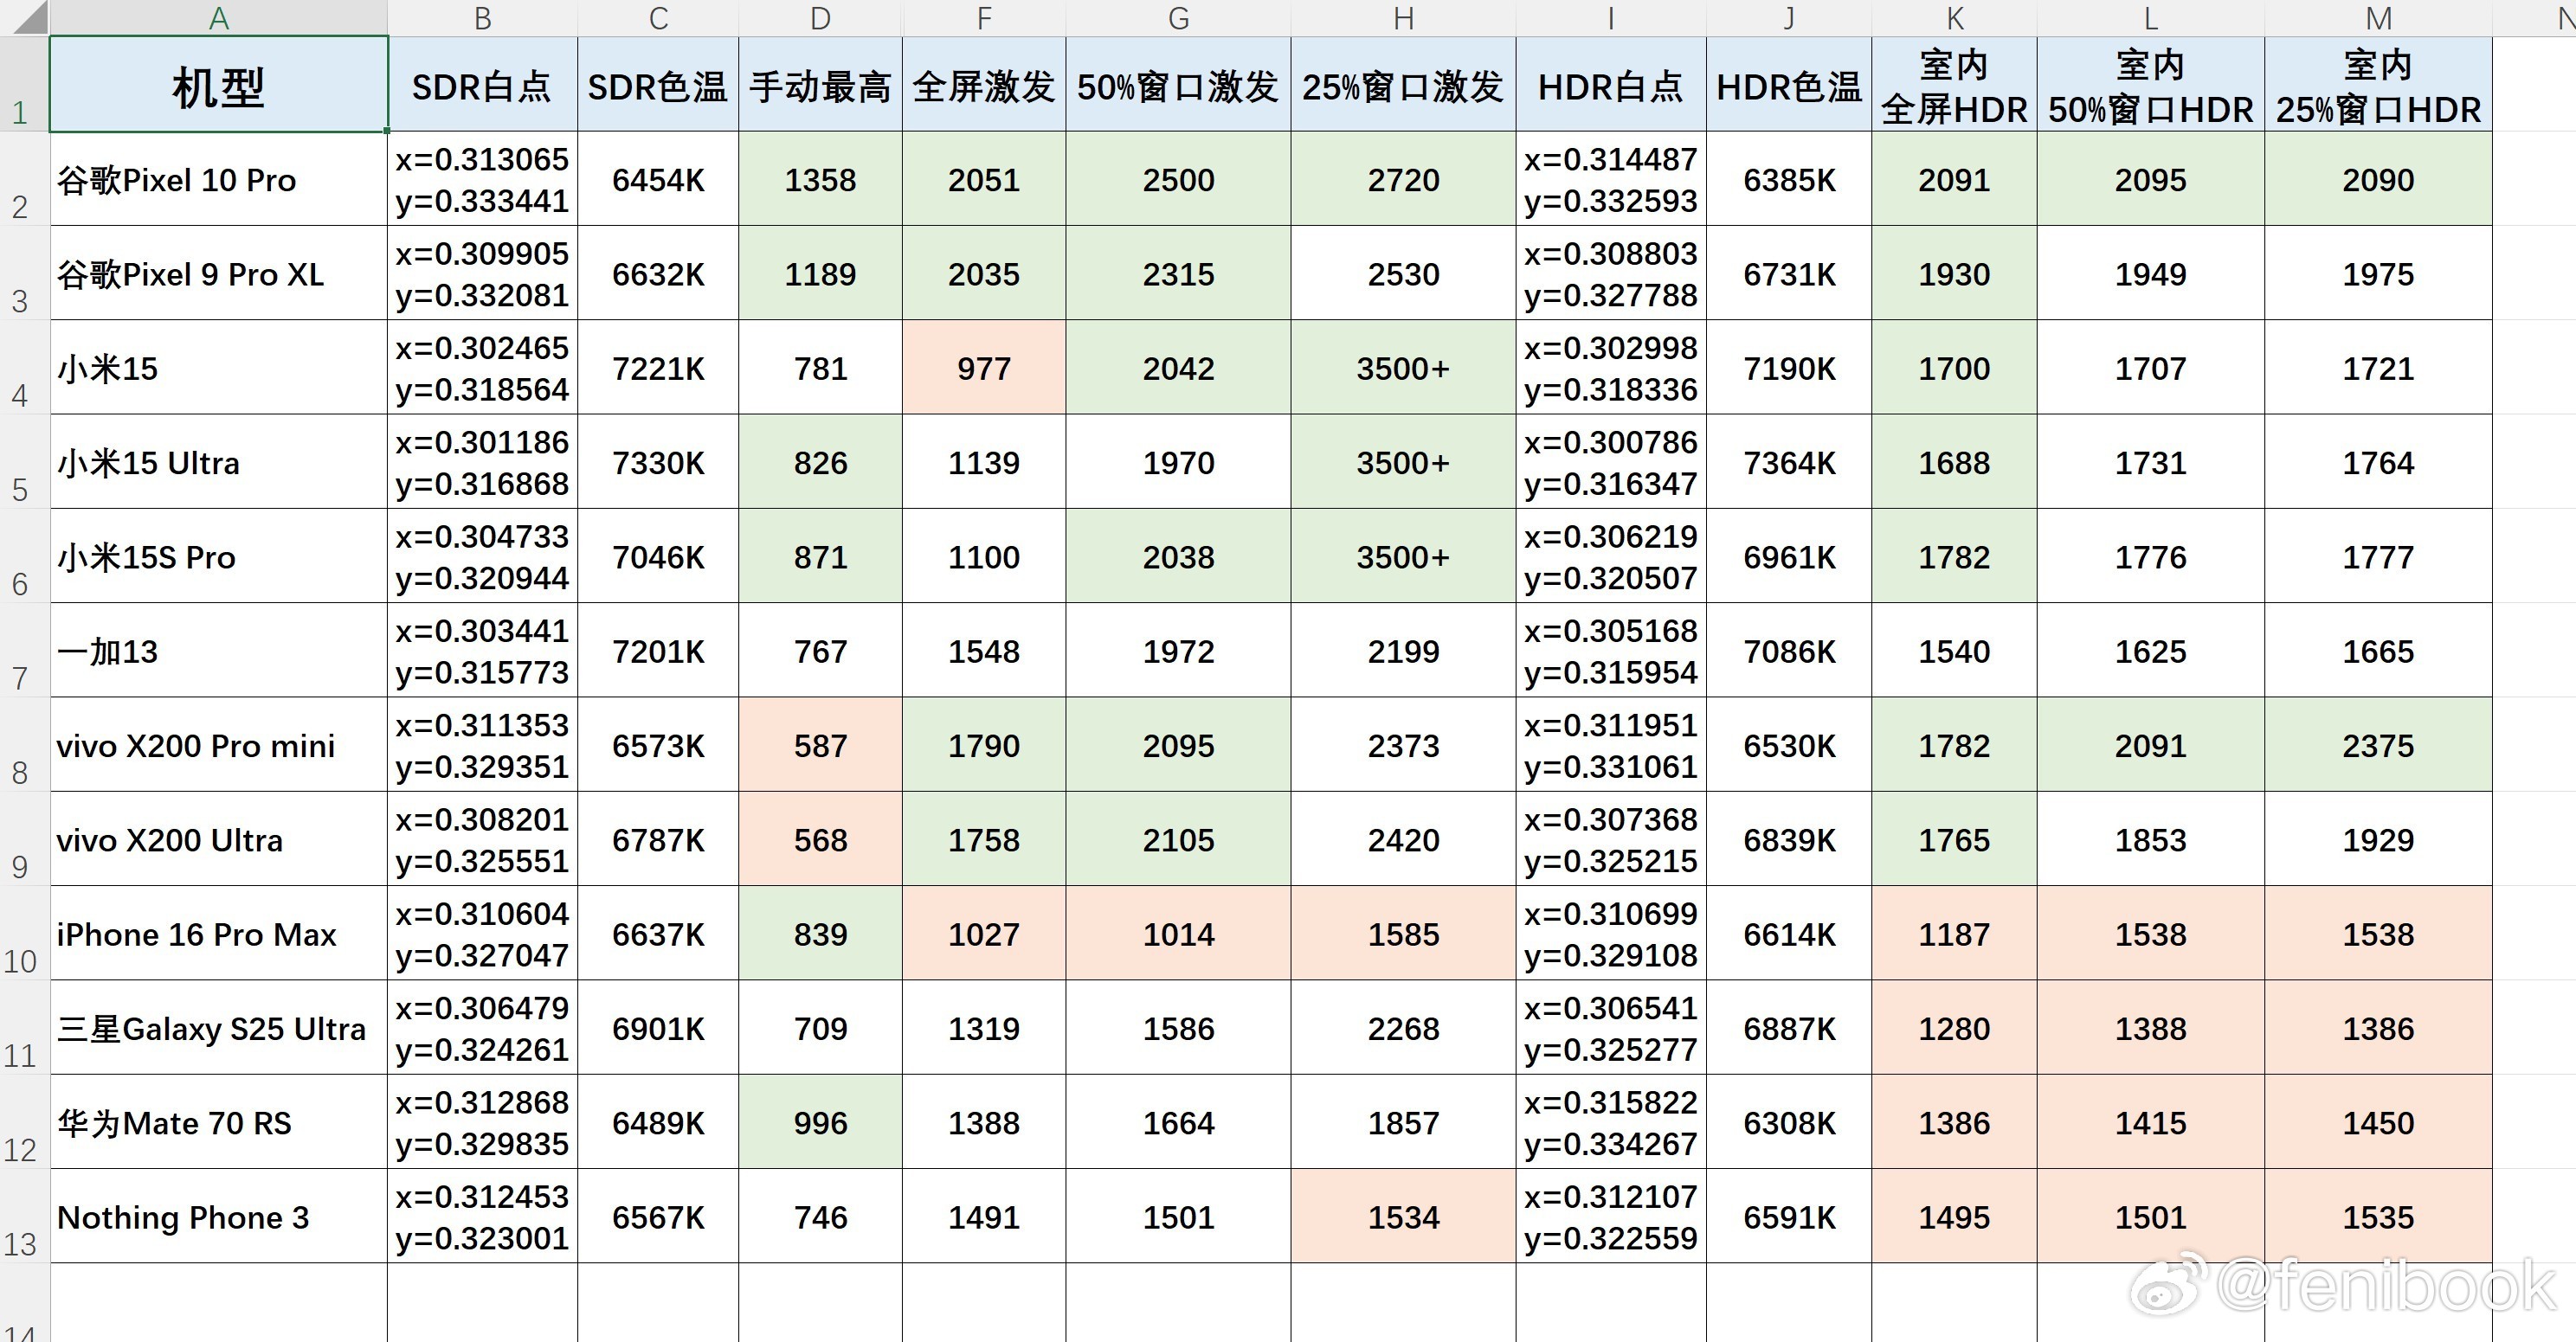
Task: Click the 机型 header cell
Action: point(218,84)
